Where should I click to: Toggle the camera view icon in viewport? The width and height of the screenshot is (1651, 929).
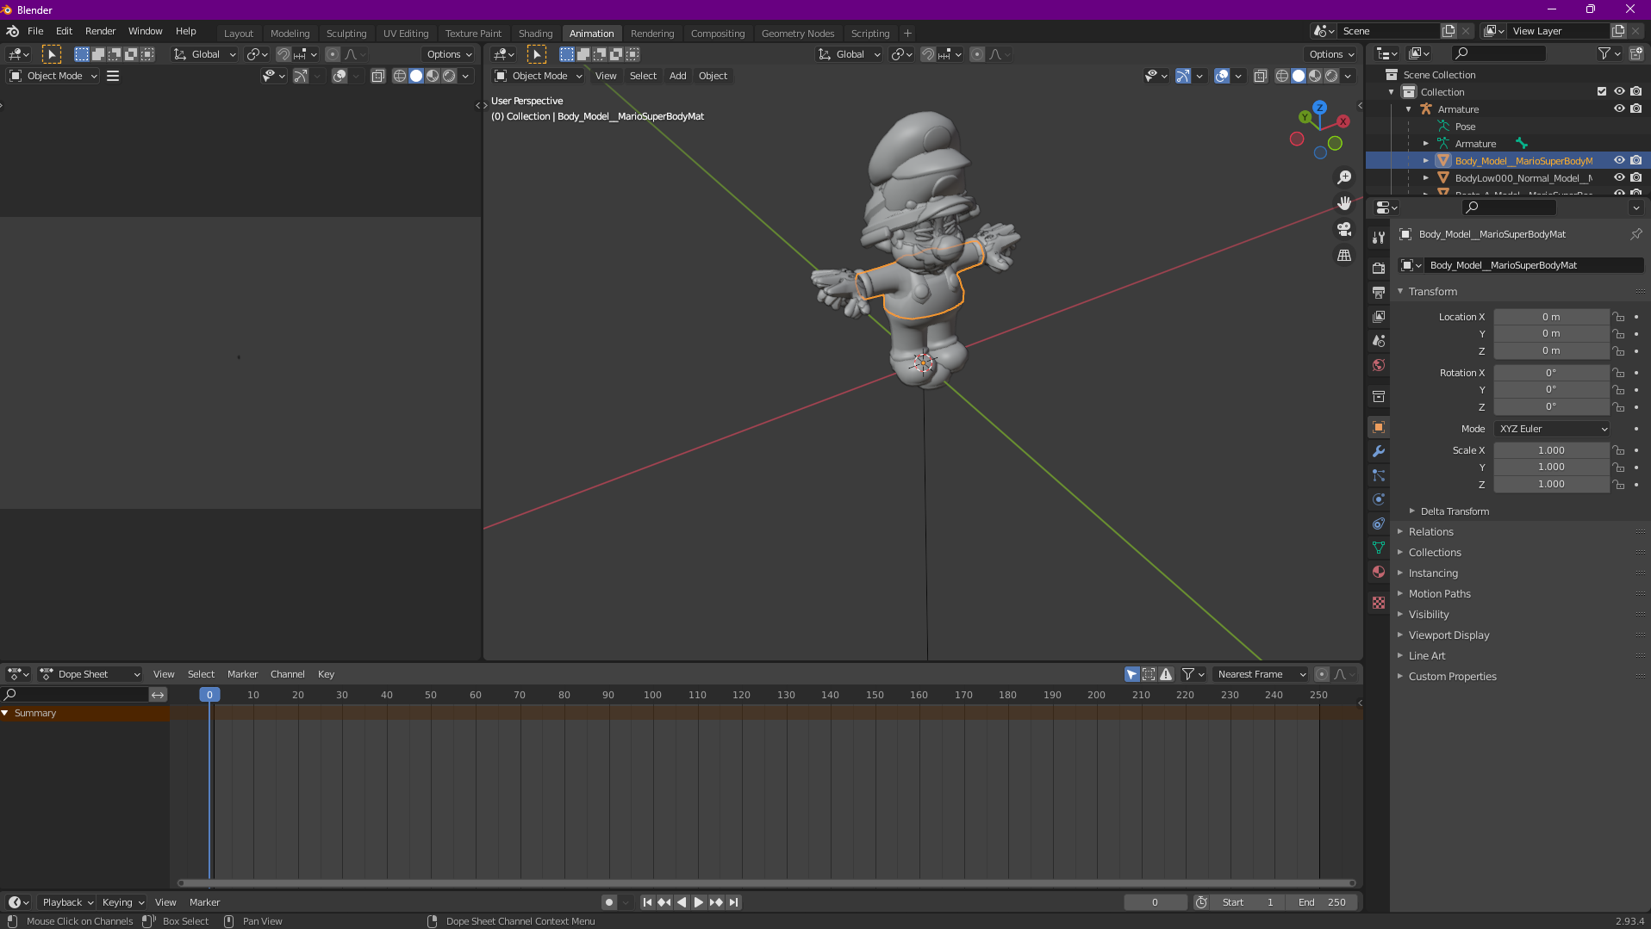(x=1343, y=229)
